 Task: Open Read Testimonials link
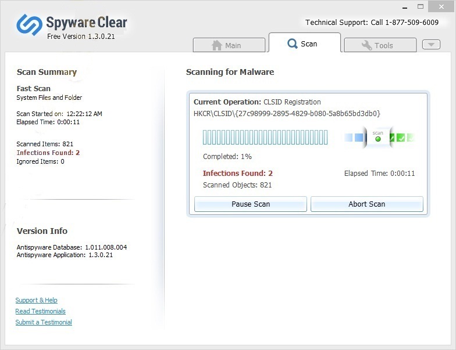(x=41, y=311)
